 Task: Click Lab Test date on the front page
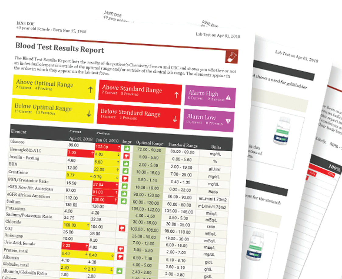218,35
